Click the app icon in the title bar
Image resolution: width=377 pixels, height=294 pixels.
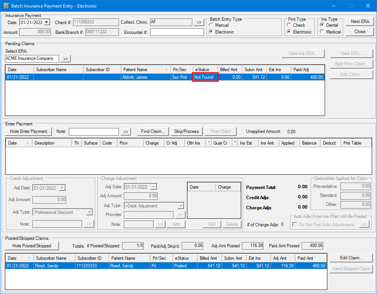6,6
